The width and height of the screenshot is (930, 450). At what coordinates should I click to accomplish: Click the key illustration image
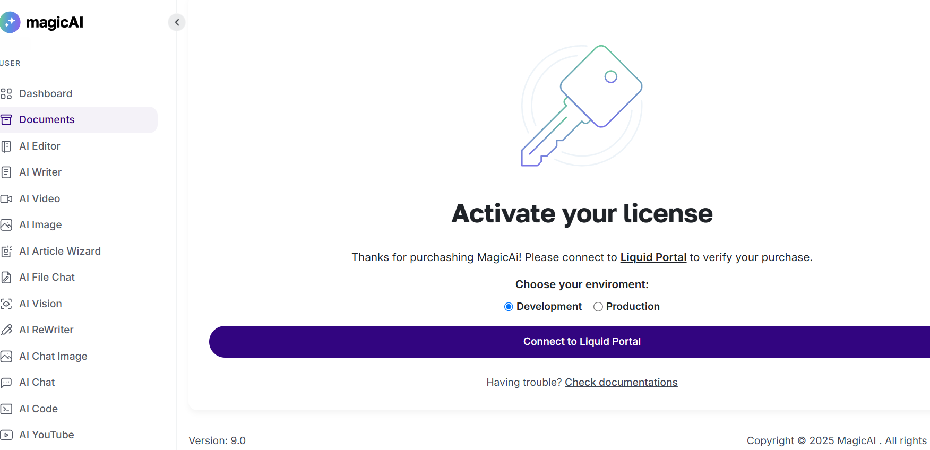tap(582, 106)
